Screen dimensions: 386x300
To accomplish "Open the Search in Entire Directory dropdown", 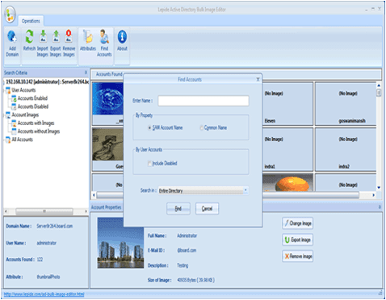I will pos(203,190).
